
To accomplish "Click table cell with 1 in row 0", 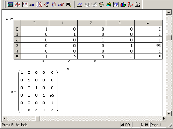I will pyautogui.click(x=35, y=29).
